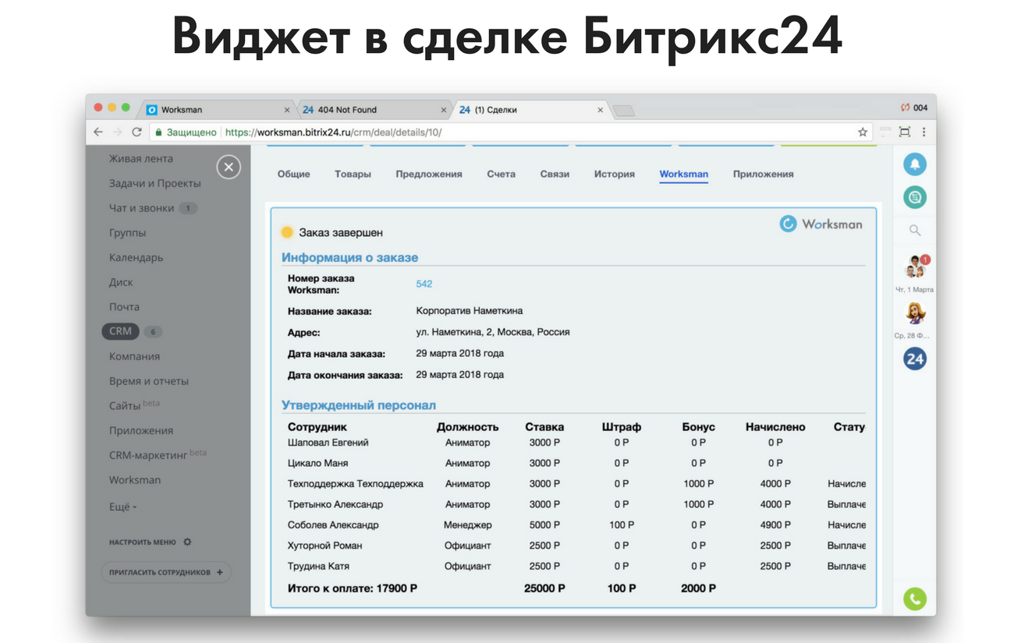This screenshot has height=643, width=1014.
Task: Click the gear next to Настроить меню
Action: pos(187,542)
